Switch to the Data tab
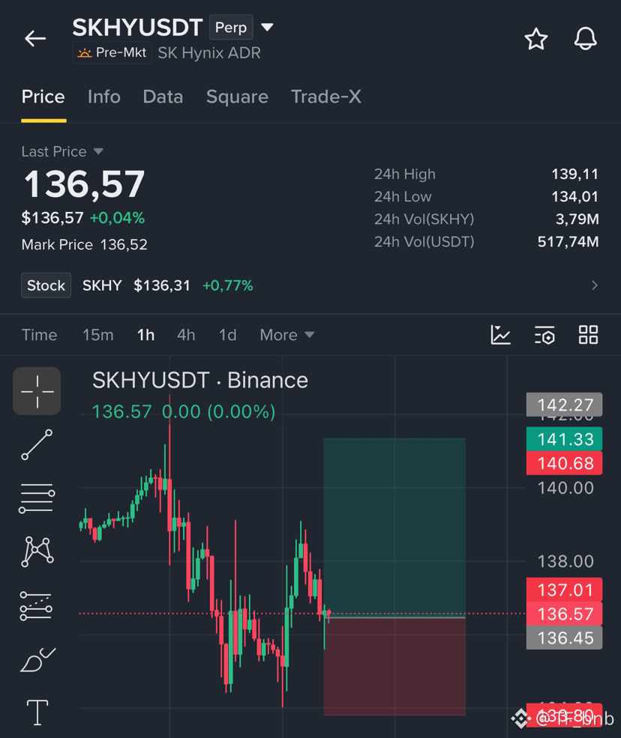The image size is (621, 738). 163,97
